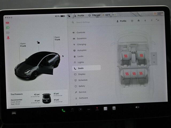Tap the search magnifier icon
The width and height of the screenshot is (171, 128).
pos(73,22)
